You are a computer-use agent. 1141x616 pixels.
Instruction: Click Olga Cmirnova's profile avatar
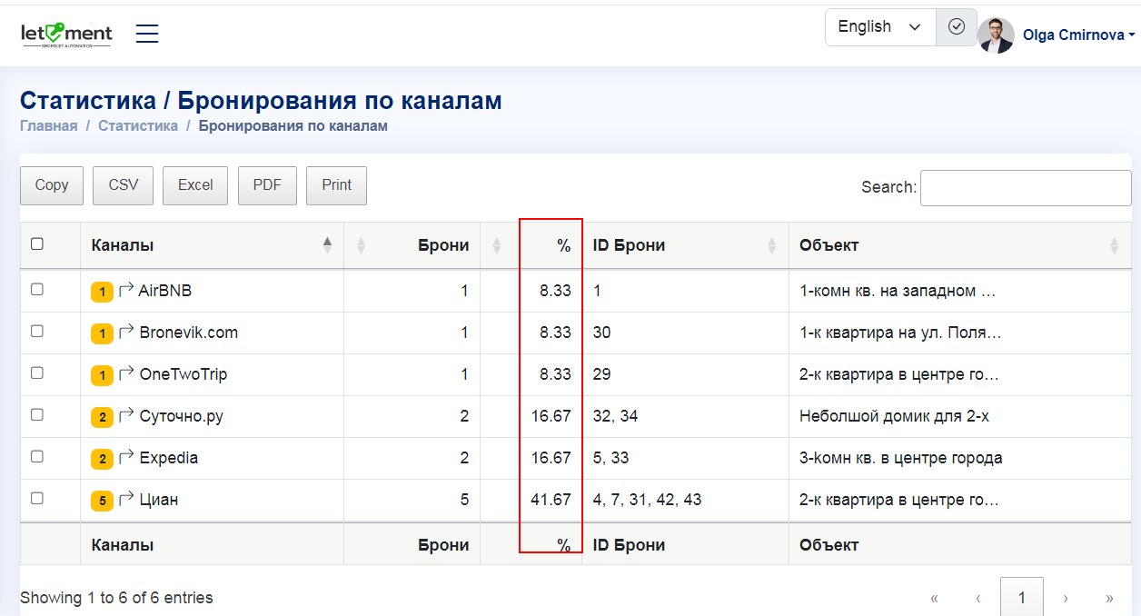pos(996,35)
